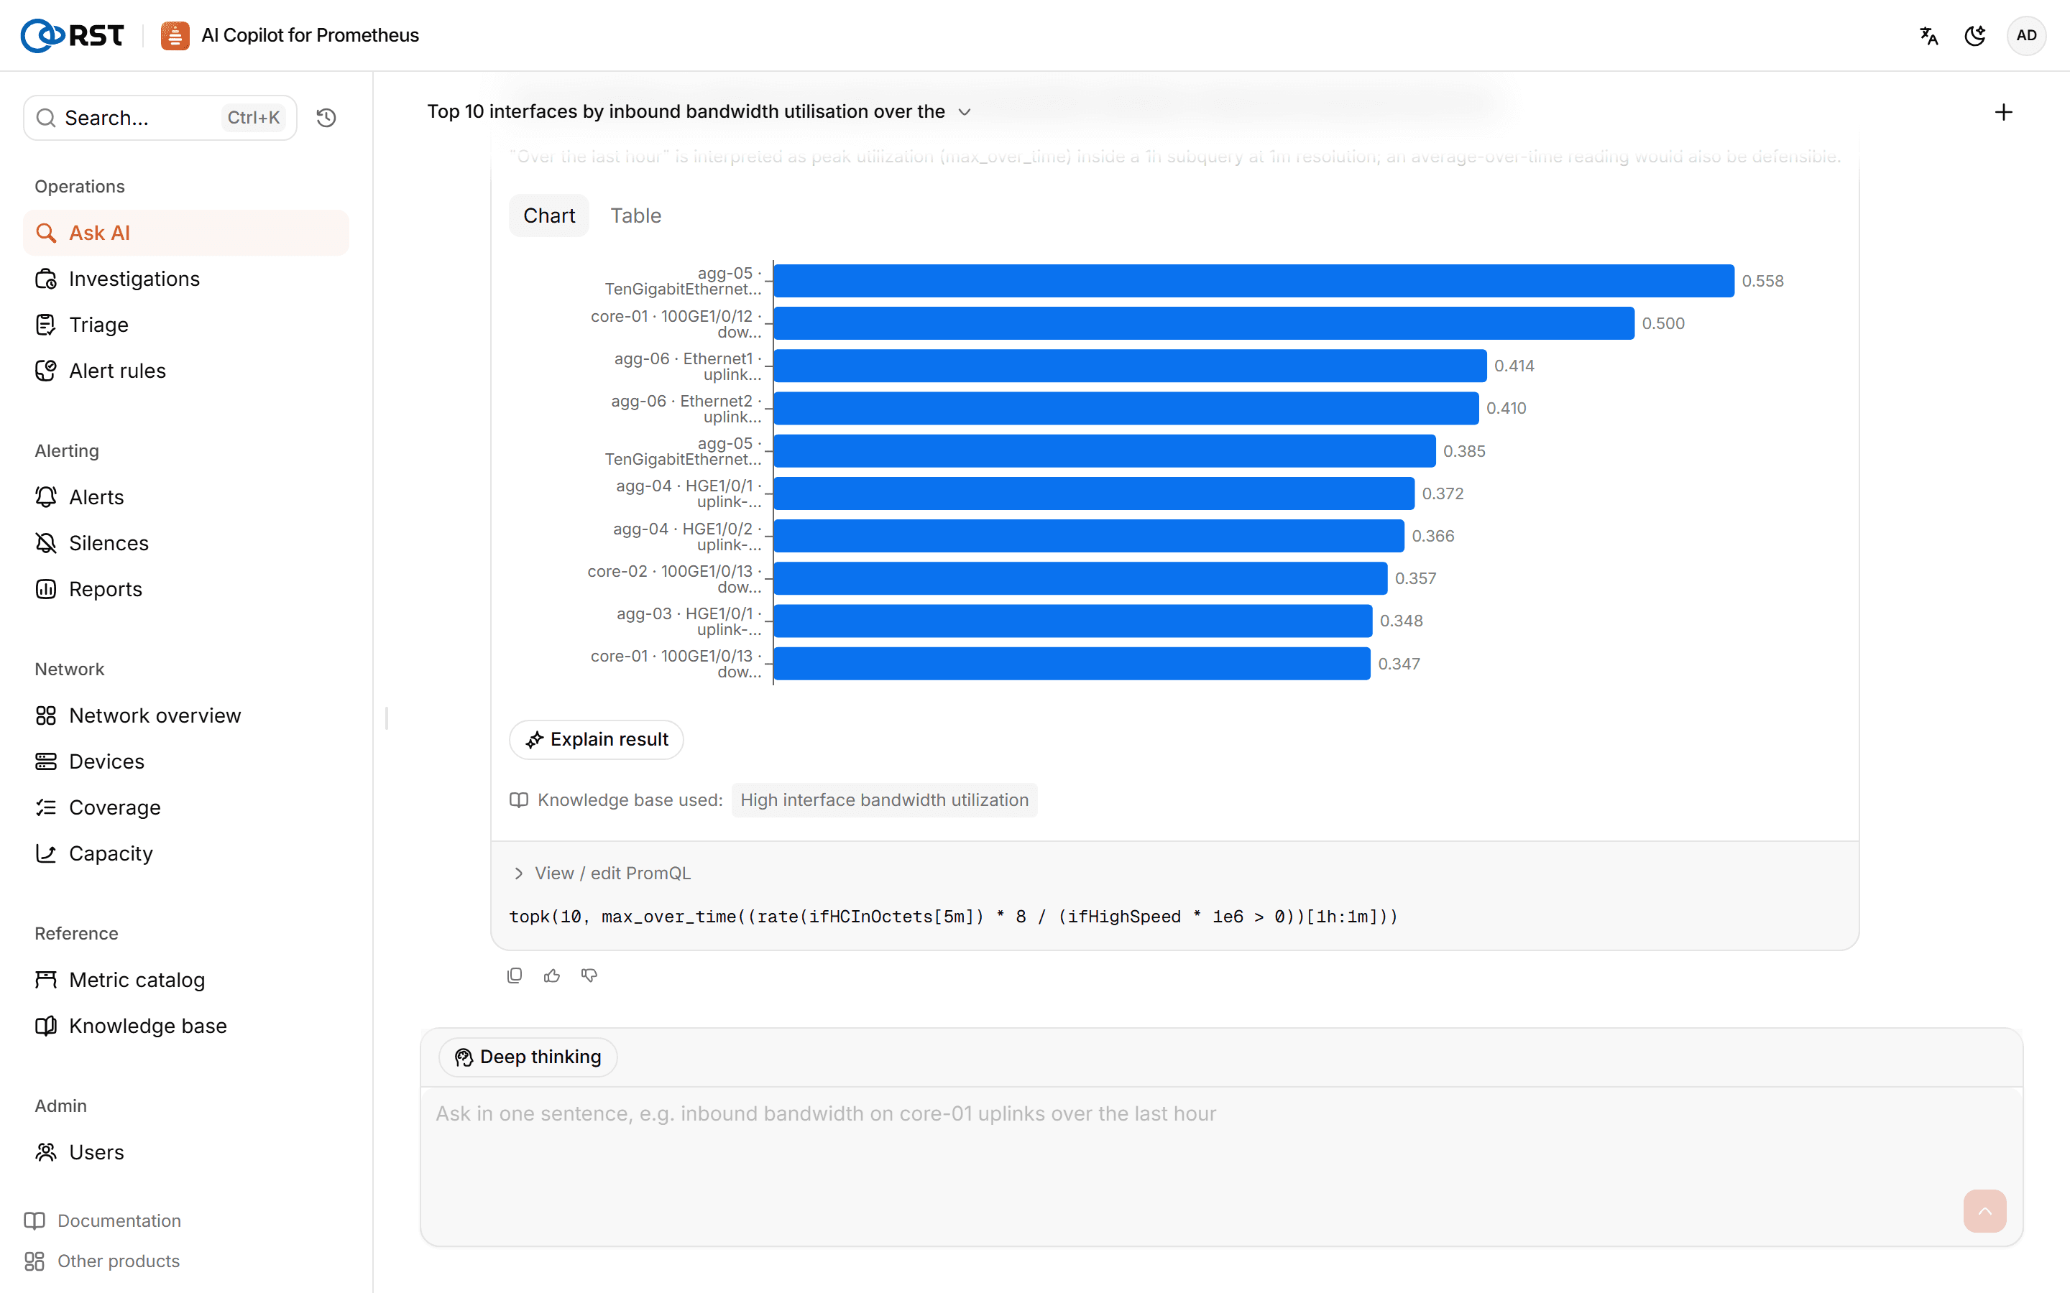Start a new chat with plus icon
The height and width of the screenshot is (1293, 2070).
(x=2003, y=112)
